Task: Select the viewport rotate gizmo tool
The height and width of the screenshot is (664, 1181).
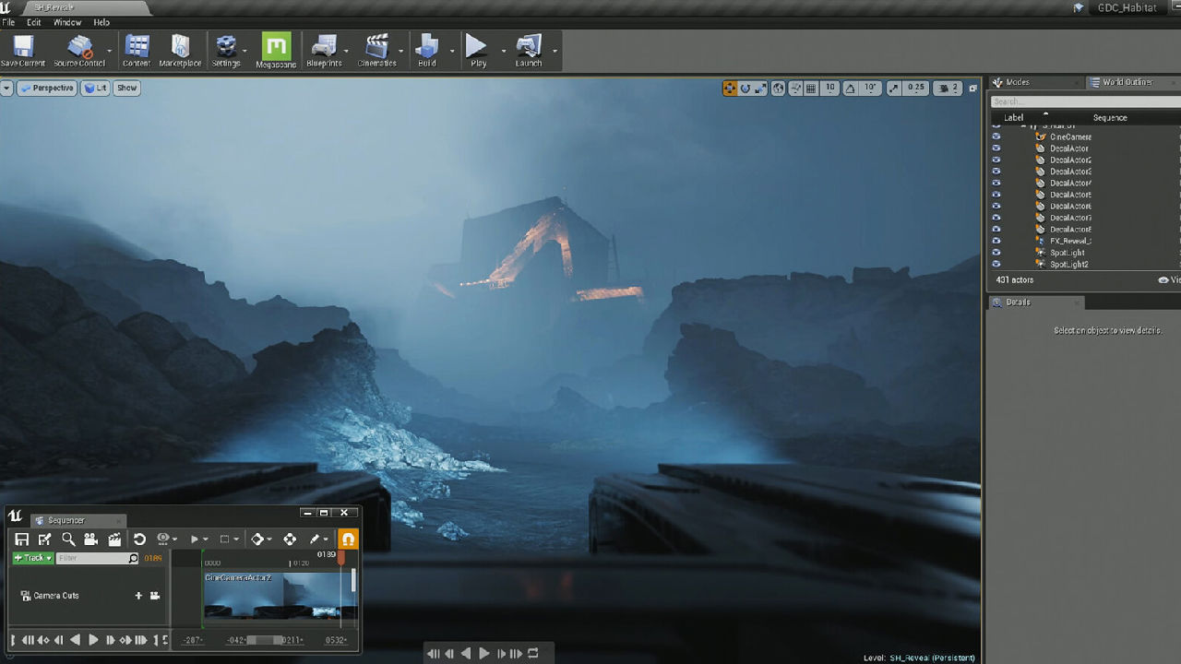Action: click(x=745, y=89)
